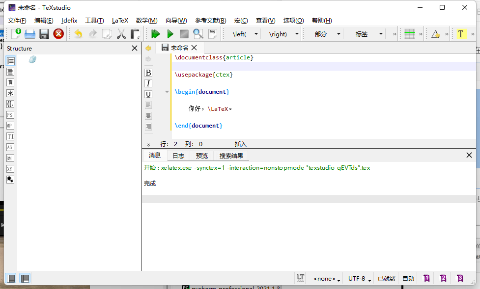The height and width of the screenshot is (289, 480).
Task: Toggle the side panel visibility button
Action: [x=11, y=278]
